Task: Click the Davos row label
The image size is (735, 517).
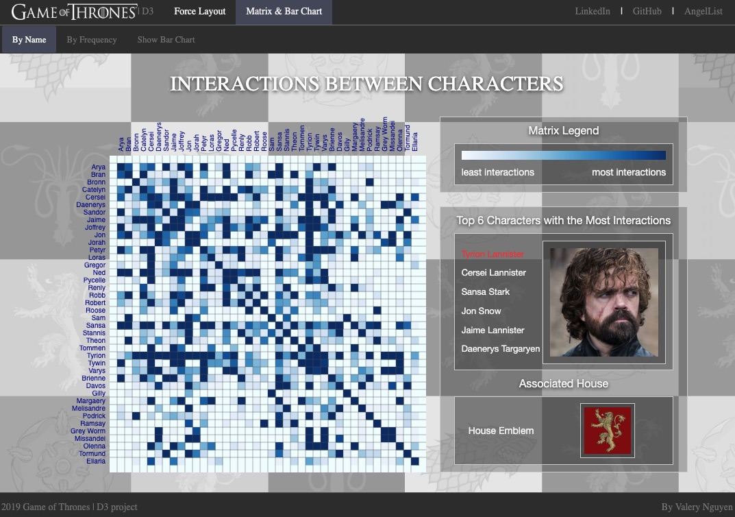Action: tap(96, 385)
